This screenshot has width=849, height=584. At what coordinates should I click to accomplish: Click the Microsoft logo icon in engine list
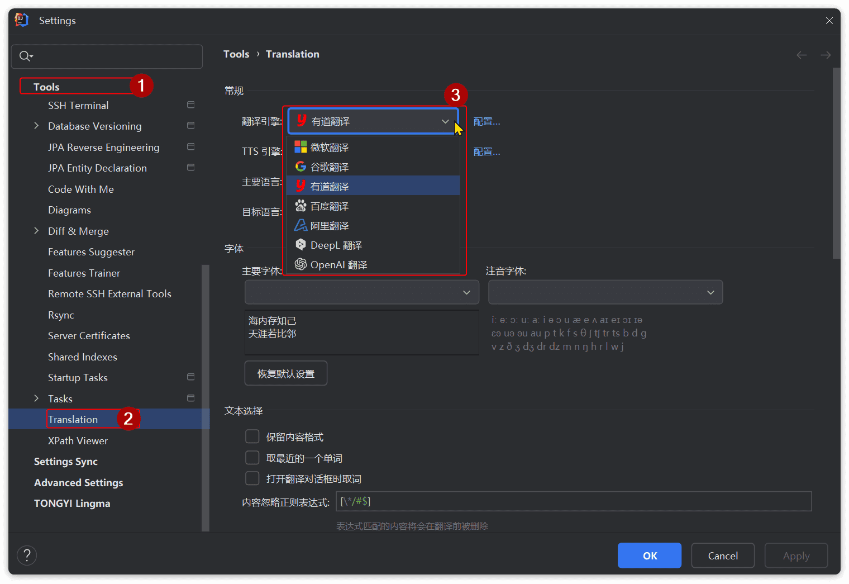point(301,147)
